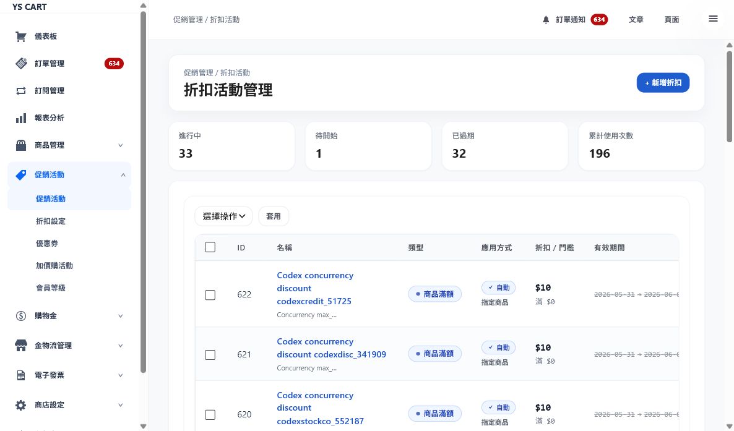Click the 商品滿額 tag in row 620

[x=435, y=414]
